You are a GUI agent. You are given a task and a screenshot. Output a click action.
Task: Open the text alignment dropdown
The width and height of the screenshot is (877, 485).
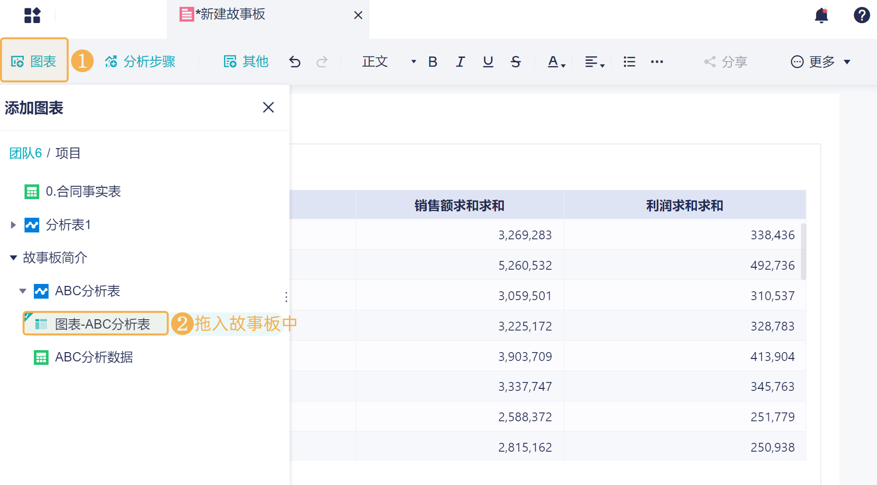pos(595,62)
